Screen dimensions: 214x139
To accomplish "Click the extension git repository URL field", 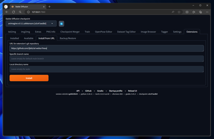I will coord(107,48).
